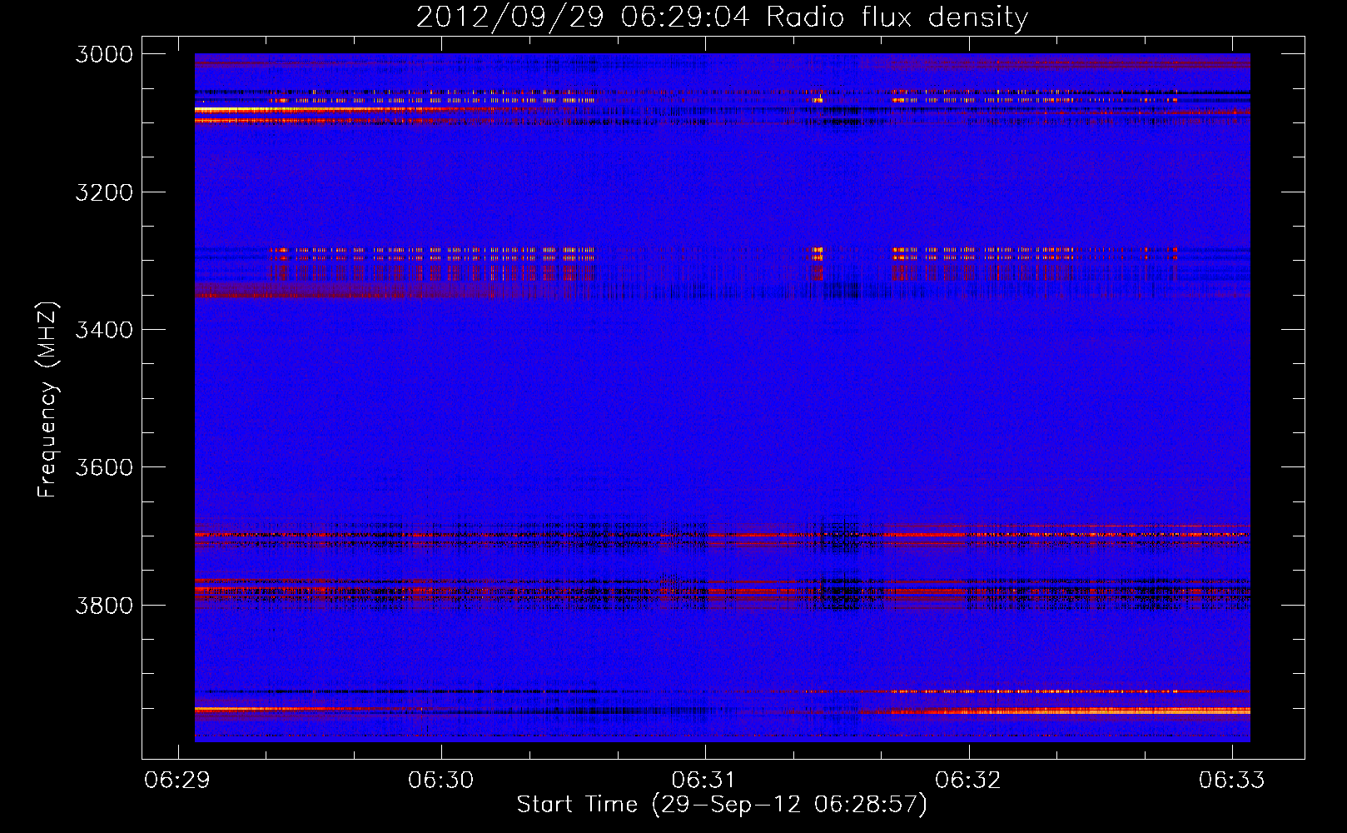Select the 3800 frequency tick label
Viewport: 1347px width, 833px height.
coord(104,605)
